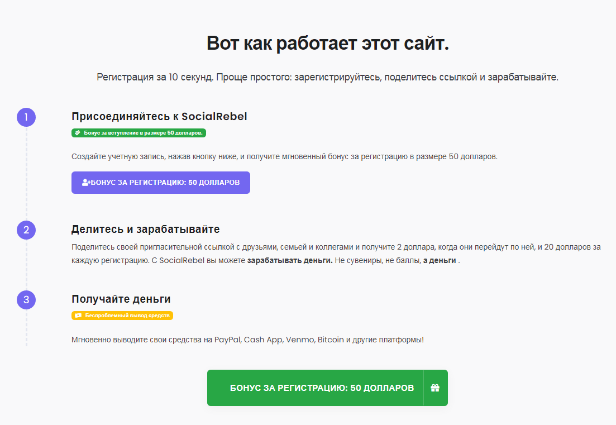Click the step 1 circle marker
The image size is (616, 425).
click(x=26, y=117)
